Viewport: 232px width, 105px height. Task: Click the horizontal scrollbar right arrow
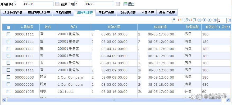tap(228, 100)
